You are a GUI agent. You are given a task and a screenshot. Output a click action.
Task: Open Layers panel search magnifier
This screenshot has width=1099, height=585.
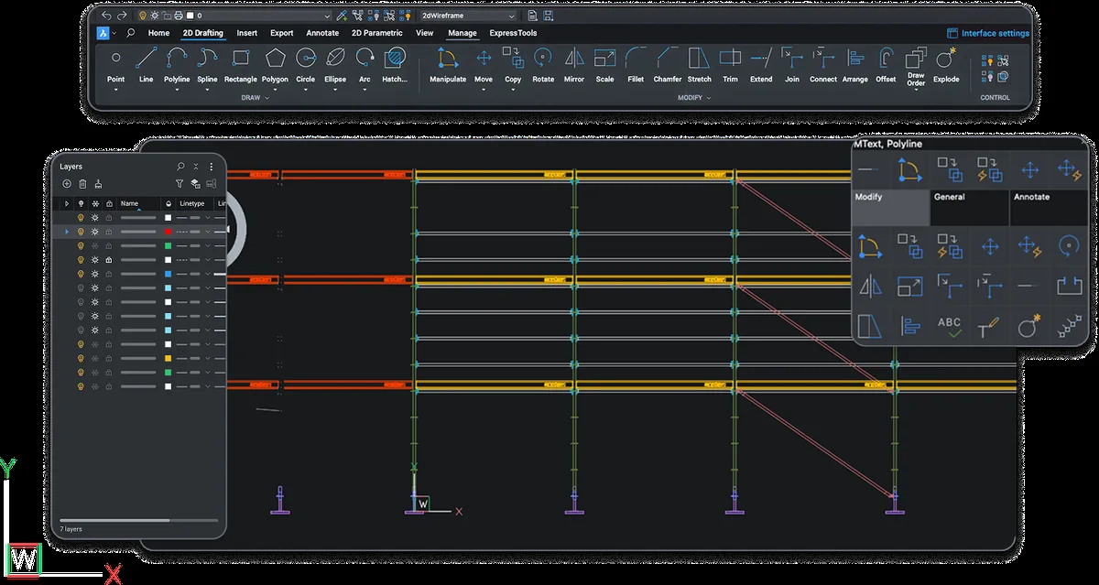pyautogui.click(x=180, y=167)
